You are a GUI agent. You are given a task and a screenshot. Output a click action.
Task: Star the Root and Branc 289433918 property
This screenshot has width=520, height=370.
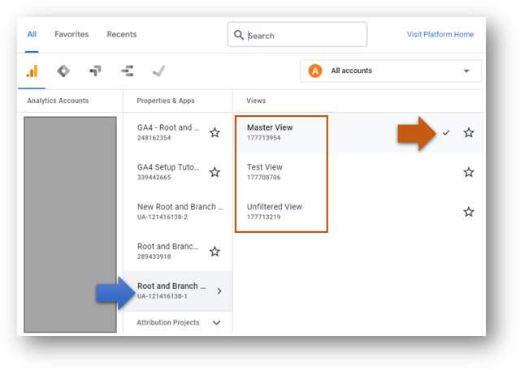pos(214,252)
